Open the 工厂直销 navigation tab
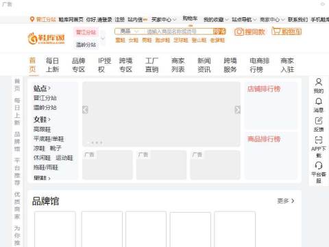 (x=152, y=65)
